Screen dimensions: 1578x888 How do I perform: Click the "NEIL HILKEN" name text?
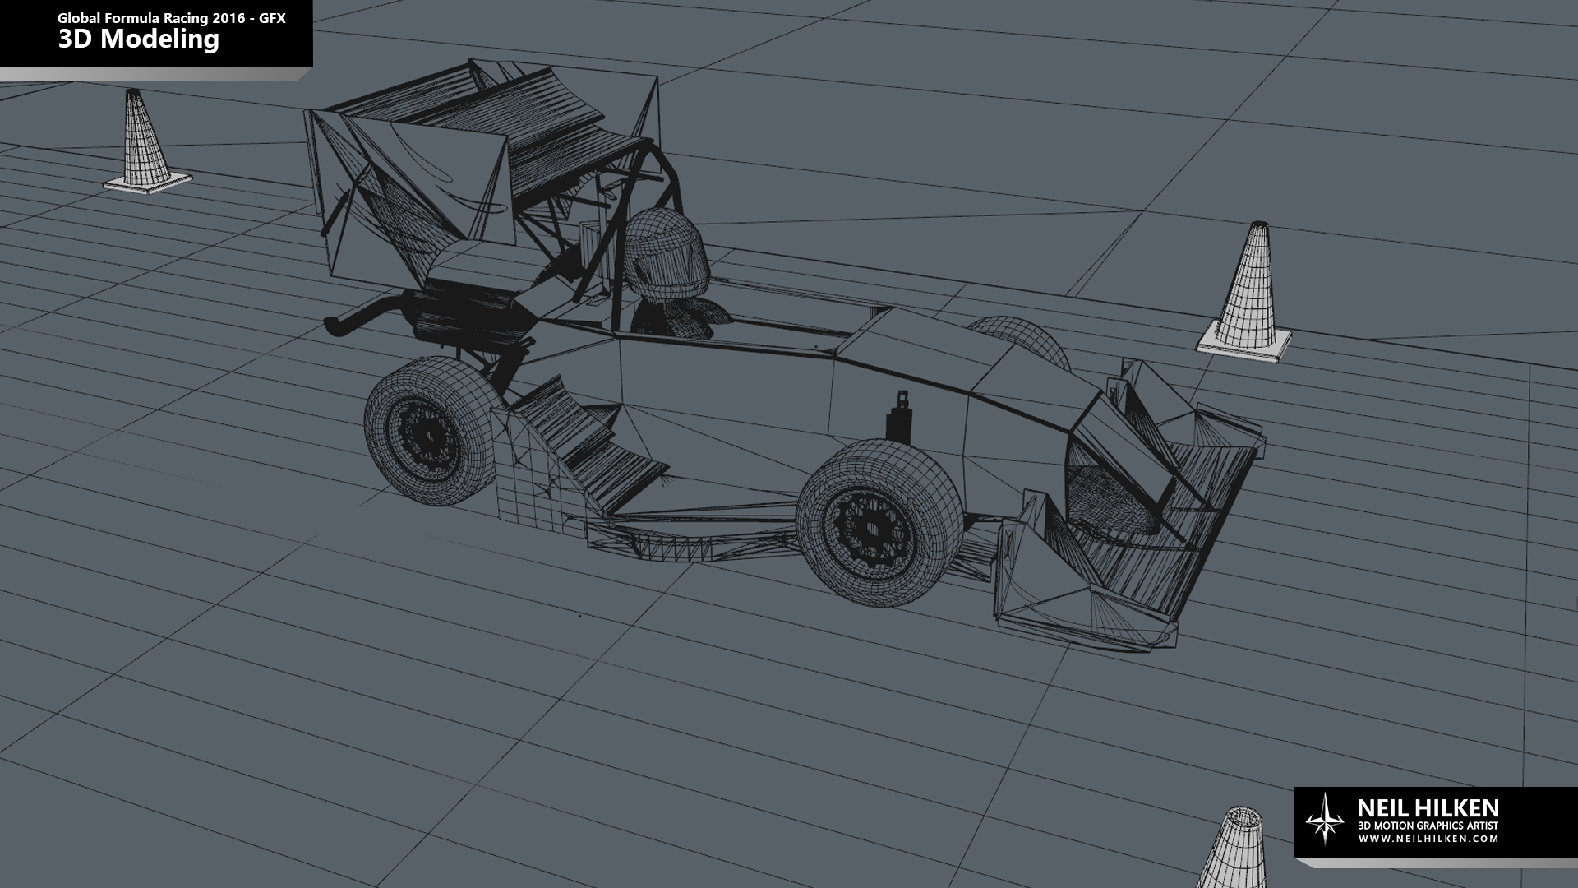(1428, 807)
